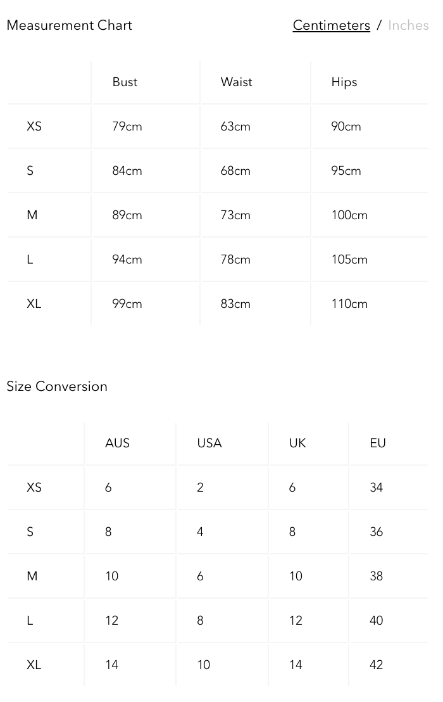Click the AUS column header
The image size is (443, 702).
[117, 444]
